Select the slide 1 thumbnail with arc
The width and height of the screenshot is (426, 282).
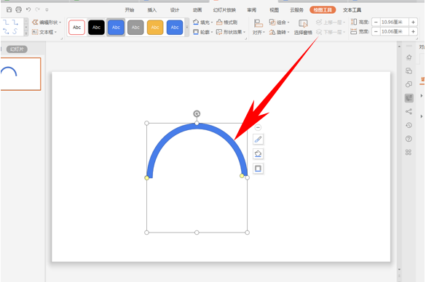click(20, 73)
